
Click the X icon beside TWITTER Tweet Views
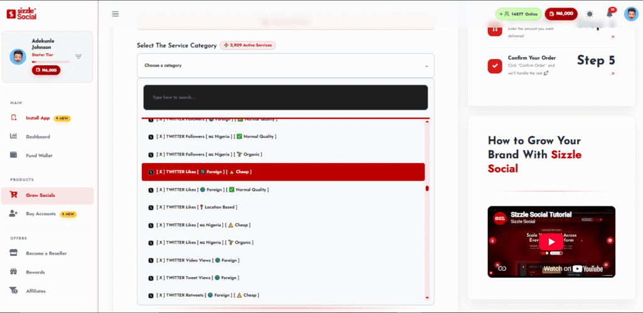point(151,278)
